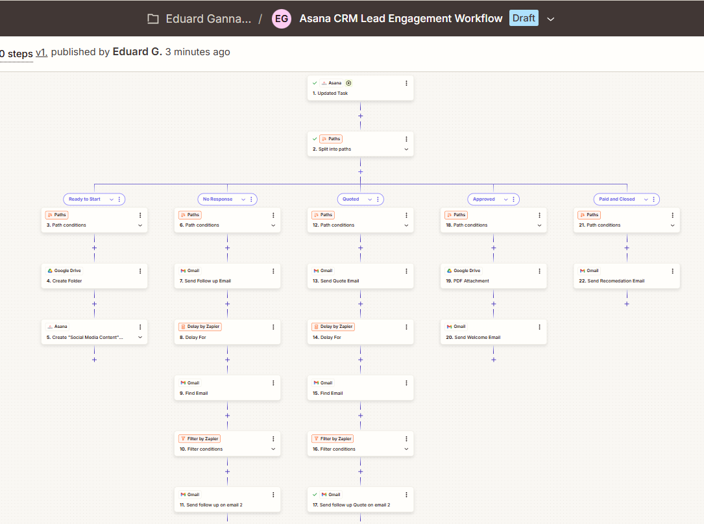The height and width of the screenshot is (524, 704).
Task: Select step 11 Send follow up email 2 card
Action: tap(227, 500)
